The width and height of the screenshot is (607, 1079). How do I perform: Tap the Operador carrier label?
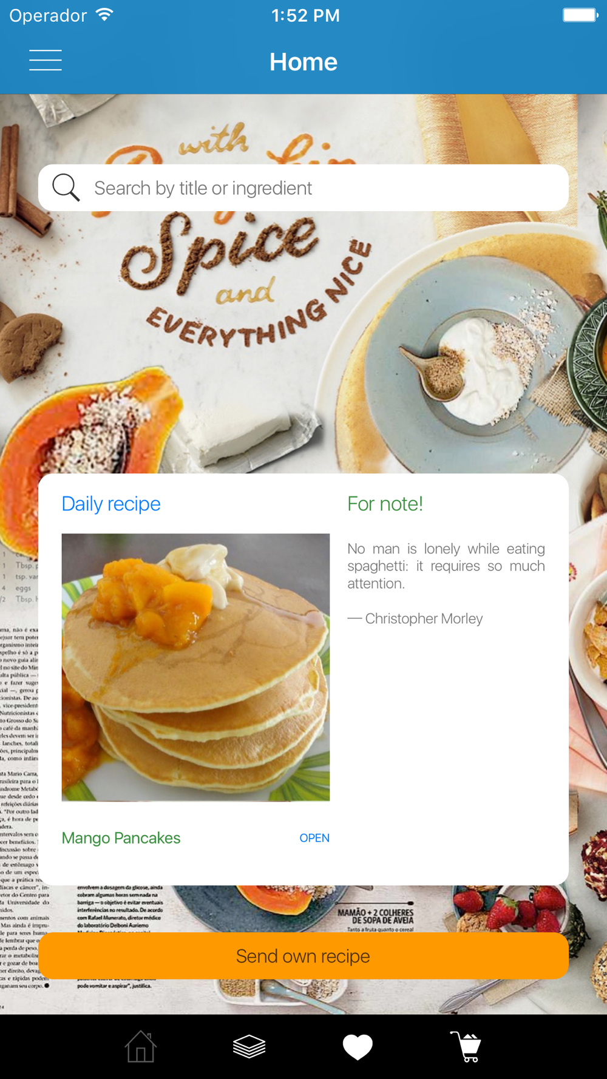click(x=48, y=15)
